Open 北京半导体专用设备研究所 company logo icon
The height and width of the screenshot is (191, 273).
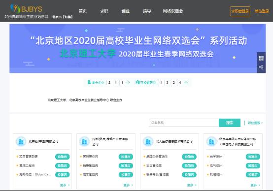tap(211, 141)
